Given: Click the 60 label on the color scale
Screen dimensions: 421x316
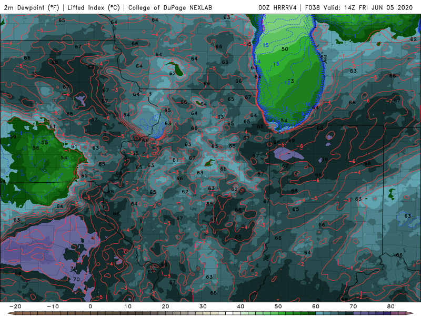Looking at the screenshot, I should [x=316, y=307].
